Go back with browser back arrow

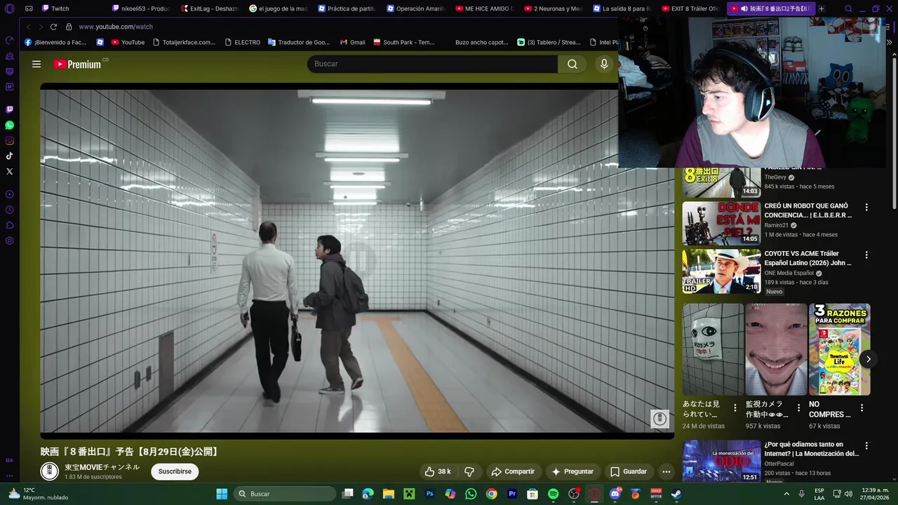[29, 27]
